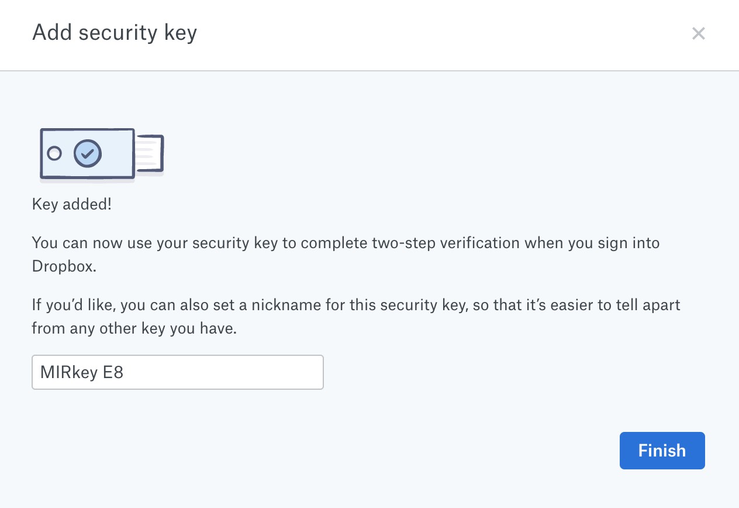
Task: Click the small circle on the security key image
Action: (54, 153)
